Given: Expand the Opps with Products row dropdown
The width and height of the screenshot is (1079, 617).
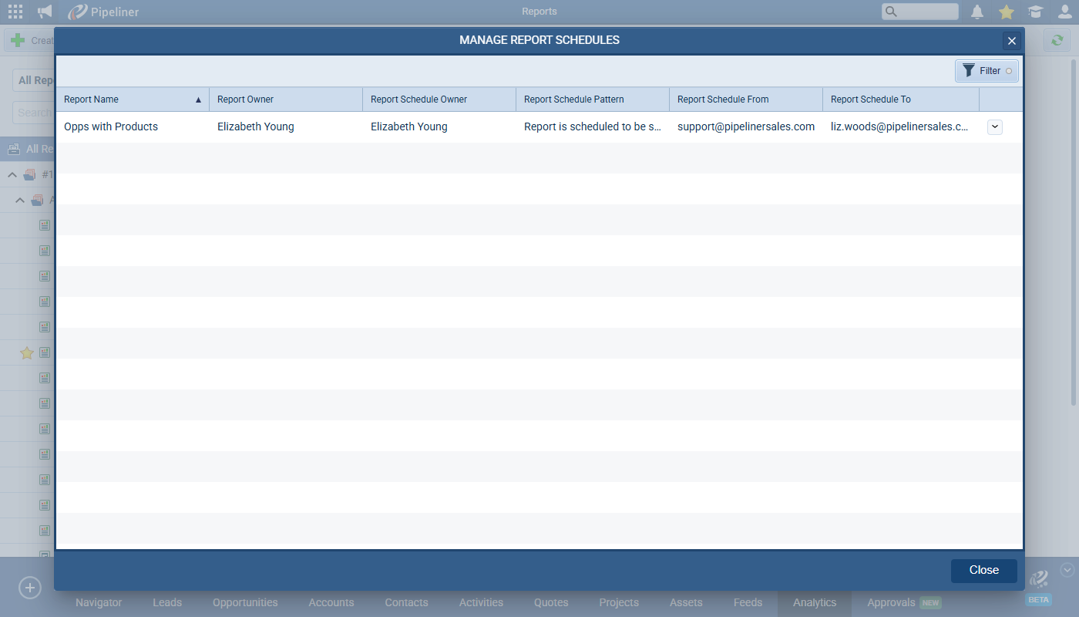Looking at the screenshot, I should pos(994,127).
